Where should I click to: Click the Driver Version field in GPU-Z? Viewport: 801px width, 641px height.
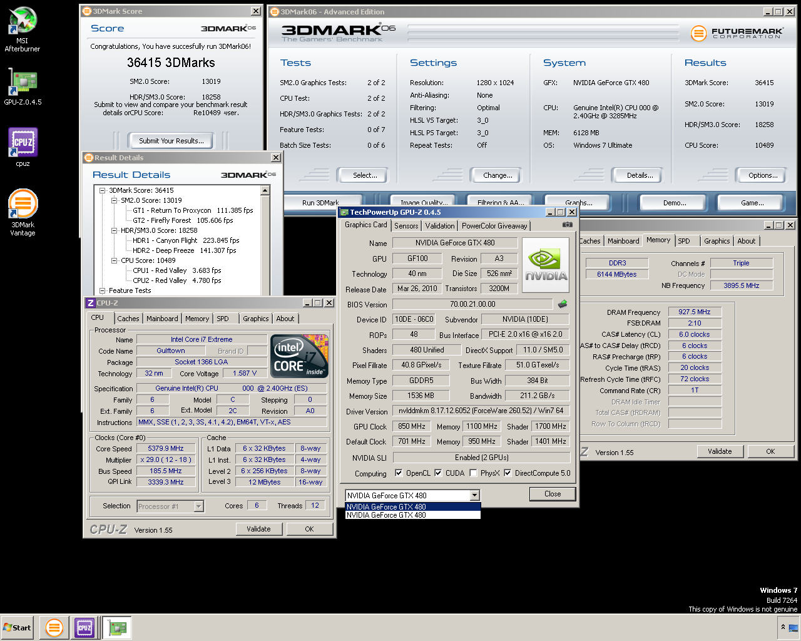tap(481, 411)
